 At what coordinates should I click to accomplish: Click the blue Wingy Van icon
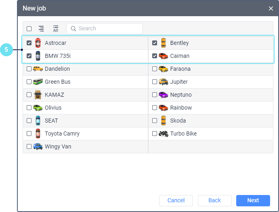pyautogui.click(x=38, y=146)
